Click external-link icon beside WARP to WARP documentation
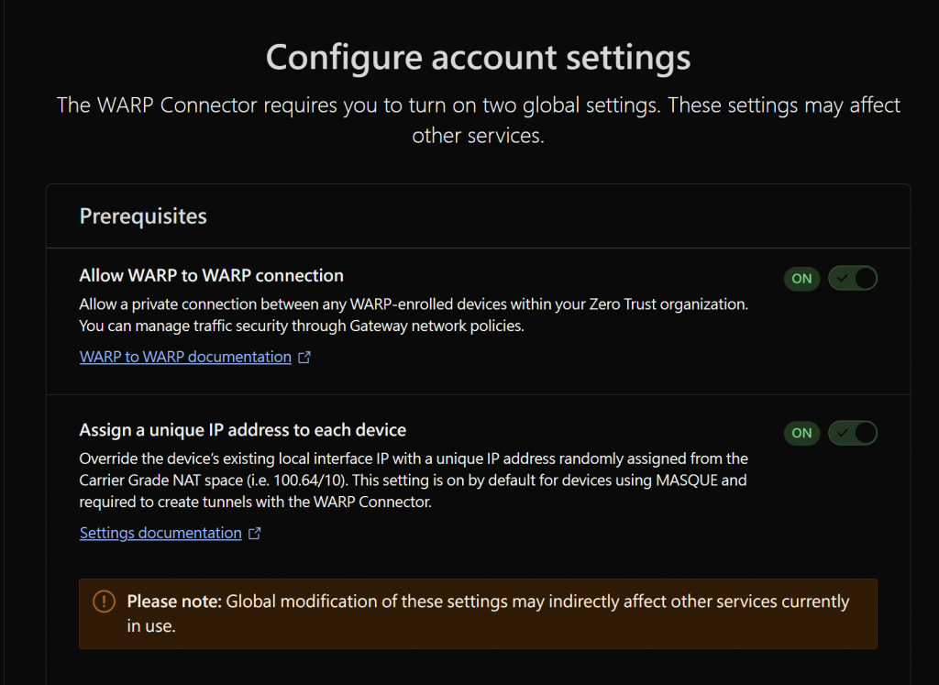Screen dimensions: 939x685 pos(304,358)
